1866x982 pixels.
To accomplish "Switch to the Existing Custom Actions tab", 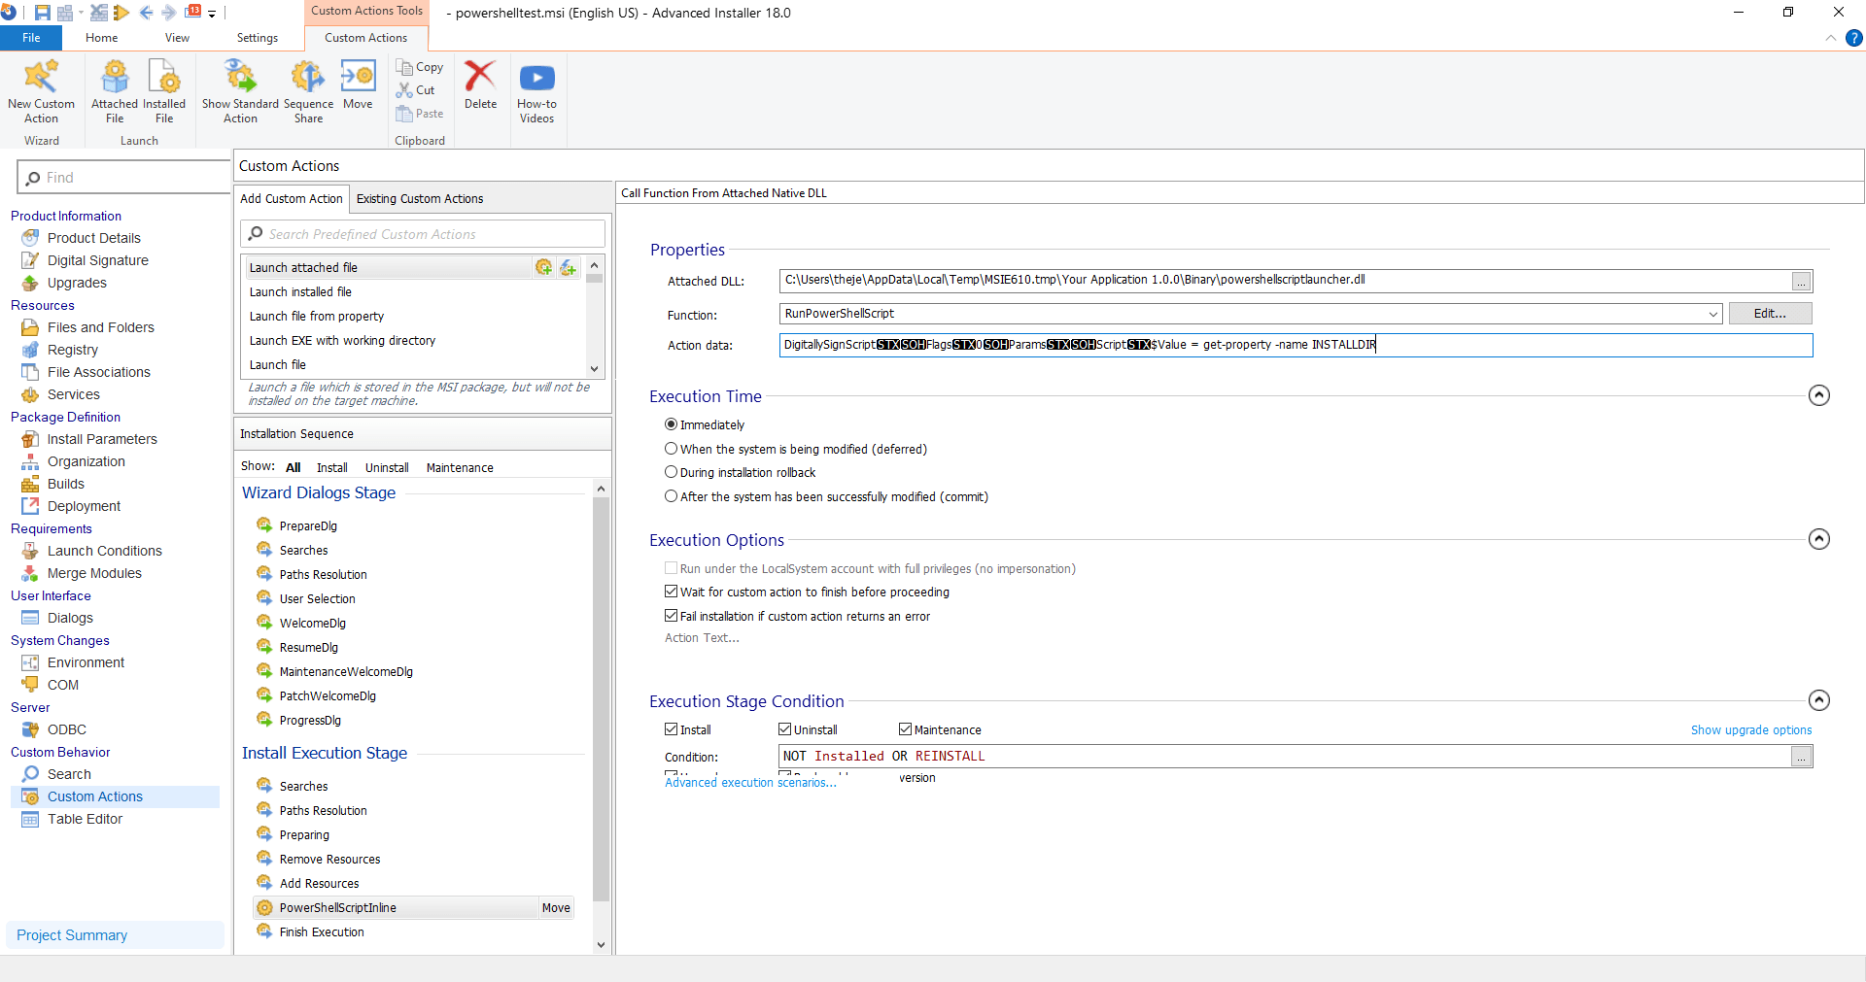I will pyautogui.click(x=420, y=199).
